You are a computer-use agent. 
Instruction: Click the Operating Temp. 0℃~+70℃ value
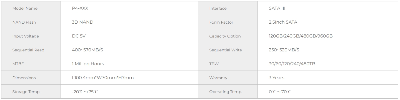(x=280, y=92)
